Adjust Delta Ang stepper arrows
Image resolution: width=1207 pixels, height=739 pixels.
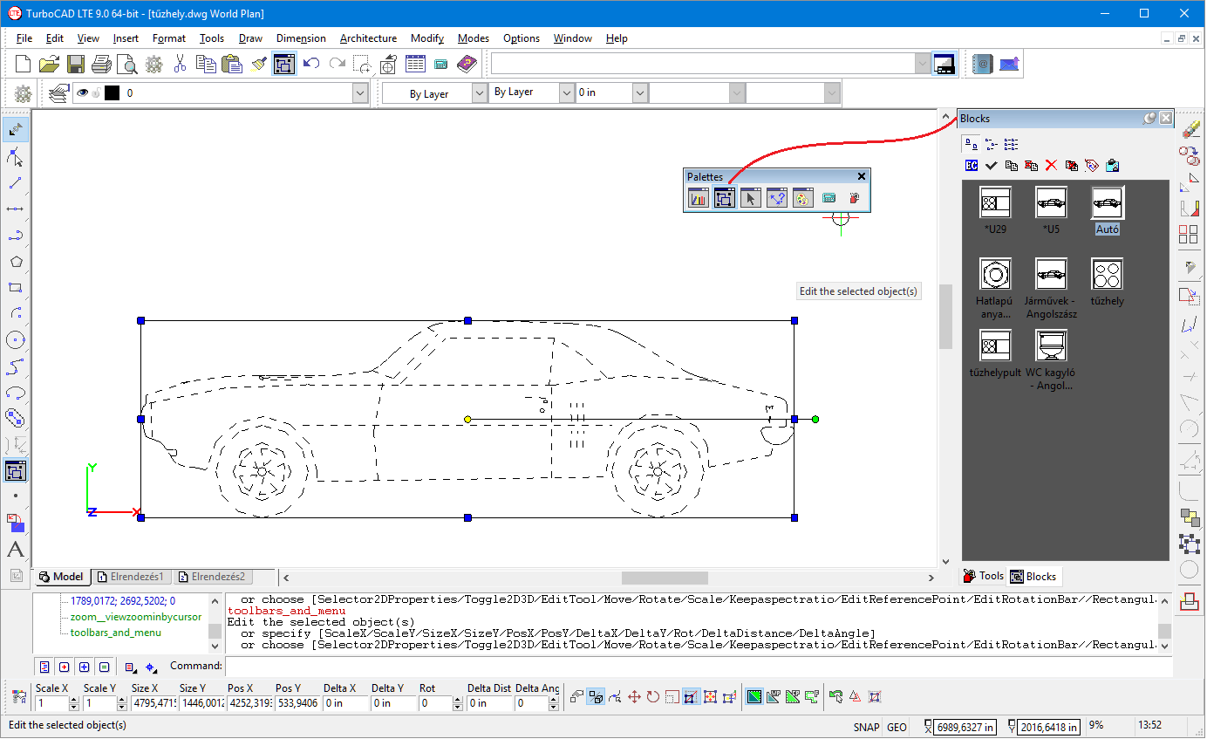coord(554,703)
